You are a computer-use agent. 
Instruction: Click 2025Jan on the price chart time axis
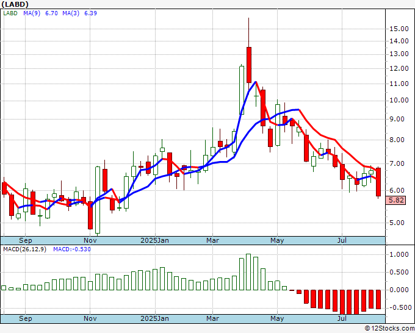click(154, 240)
